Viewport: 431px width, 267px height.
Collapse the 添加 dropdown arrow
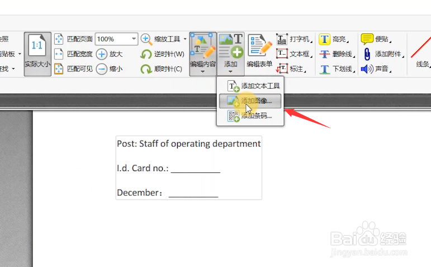(231, 72)
